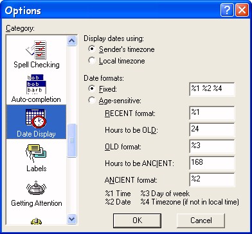Select Local timezone radio button
The width and height of the screenshot is (252, 234).
(92, 60)
